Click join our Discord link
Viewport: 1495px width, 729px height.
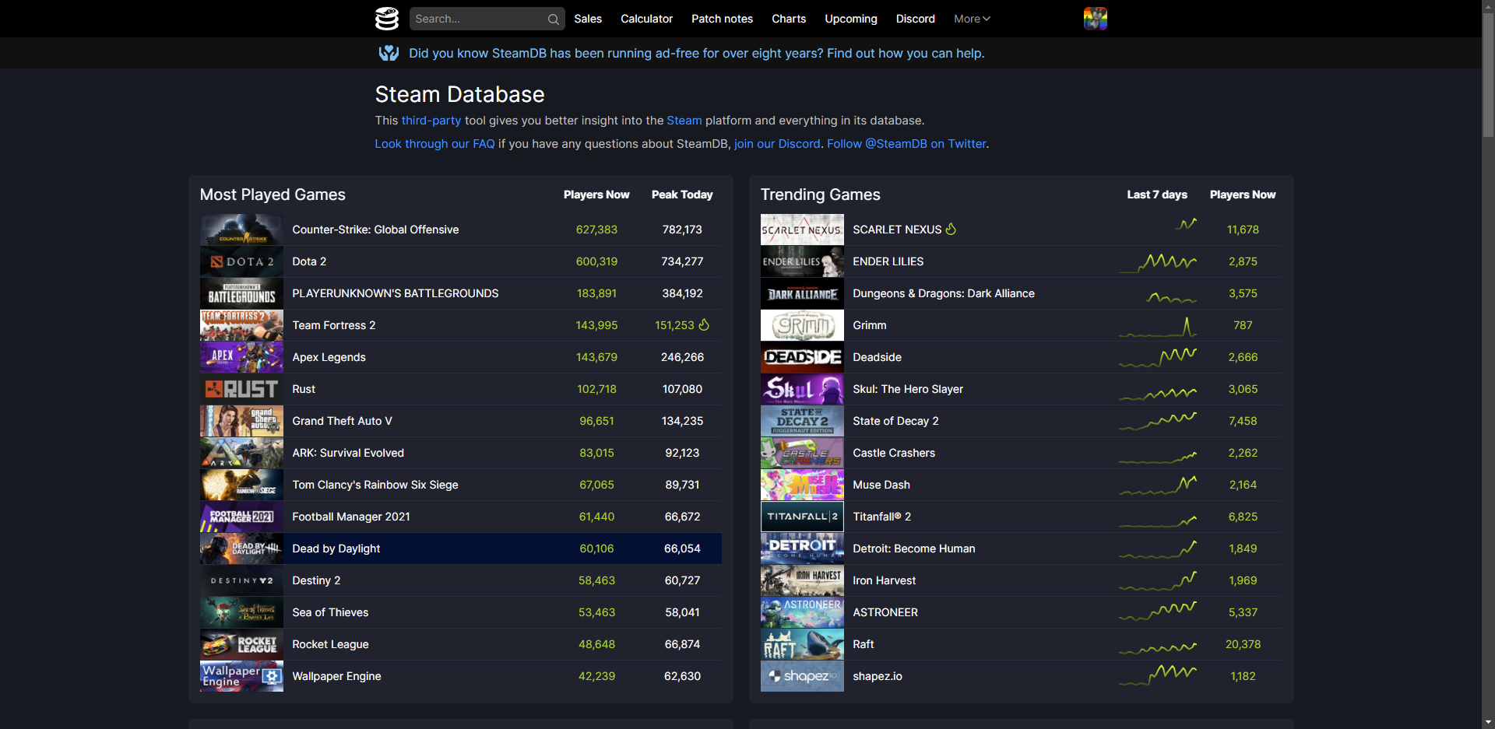tap(777, 144)
